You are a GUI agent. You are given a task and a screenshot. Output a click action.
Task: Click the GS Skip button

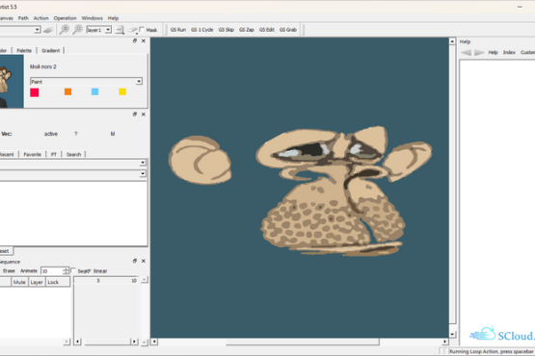coord(227,30)
